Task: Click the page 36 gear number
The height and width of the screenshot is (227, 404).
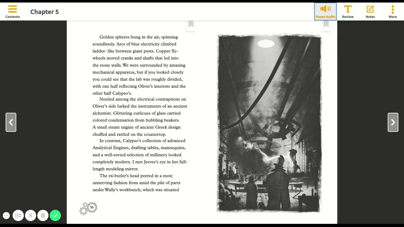Action: (92, 207)
